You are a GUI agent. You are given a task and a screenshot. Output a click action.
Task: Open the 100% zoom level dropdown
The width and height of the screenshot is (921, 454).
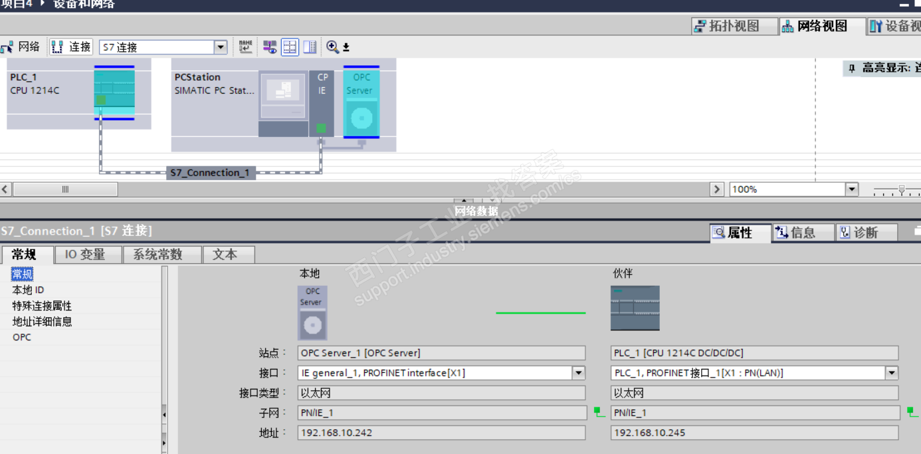pos(852,189)
